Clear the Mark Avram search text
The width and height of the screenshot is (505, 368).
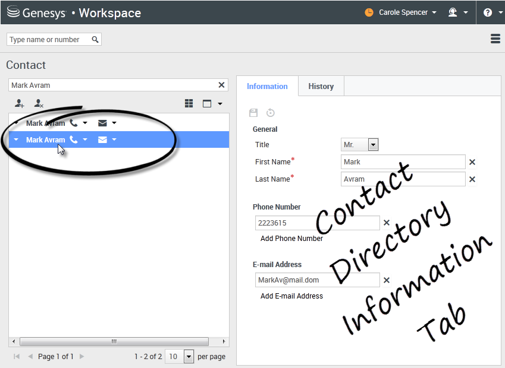pyautogui.click(x=222, y=85)
